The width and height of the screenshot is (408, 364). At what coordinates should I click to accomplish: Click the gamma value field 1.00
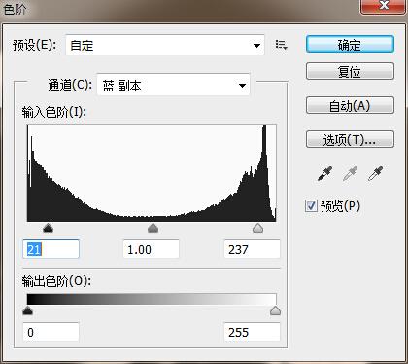click(152, 249)
